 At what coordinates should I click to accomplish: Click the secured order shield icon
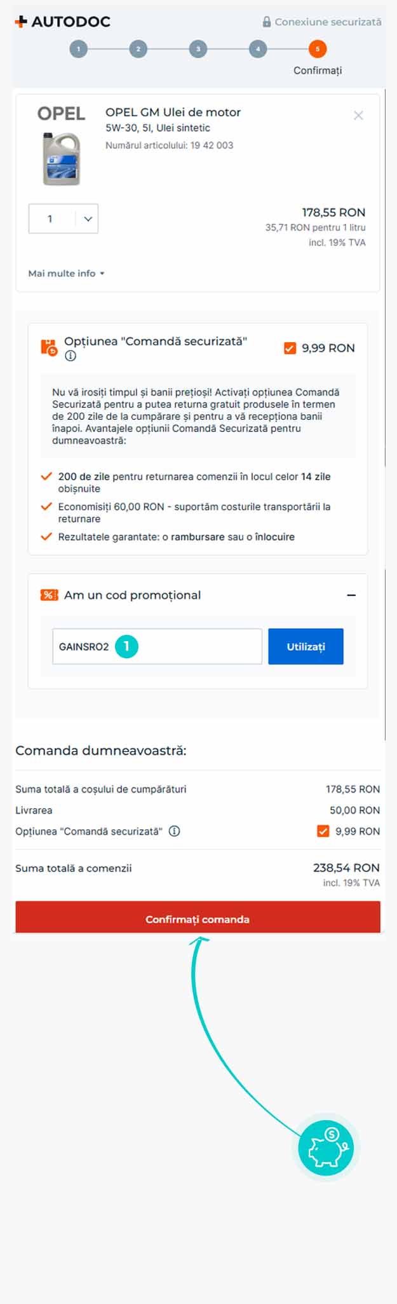pyautogui.click(x=49, y=347)
